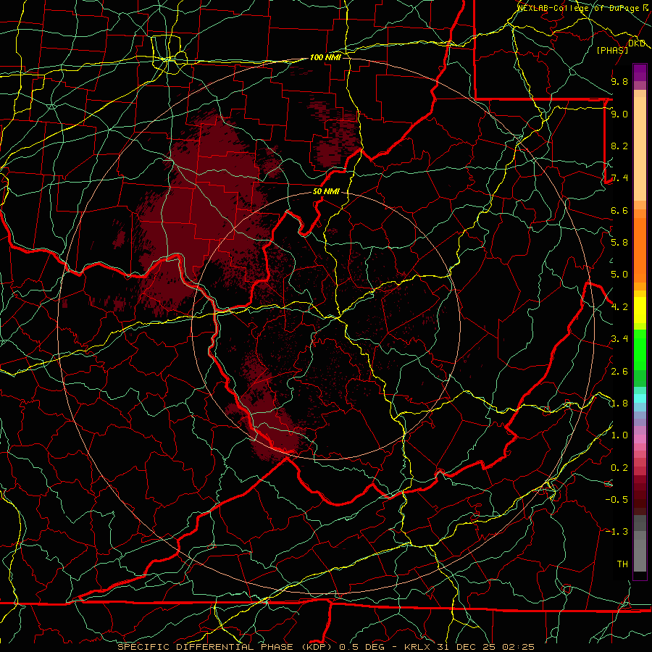Select the 3.4 scale value
The width and height of the screenshot is (652, 652).
619,339
